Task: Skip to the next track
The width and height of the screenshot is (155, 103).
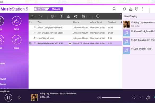Action: 20,98
